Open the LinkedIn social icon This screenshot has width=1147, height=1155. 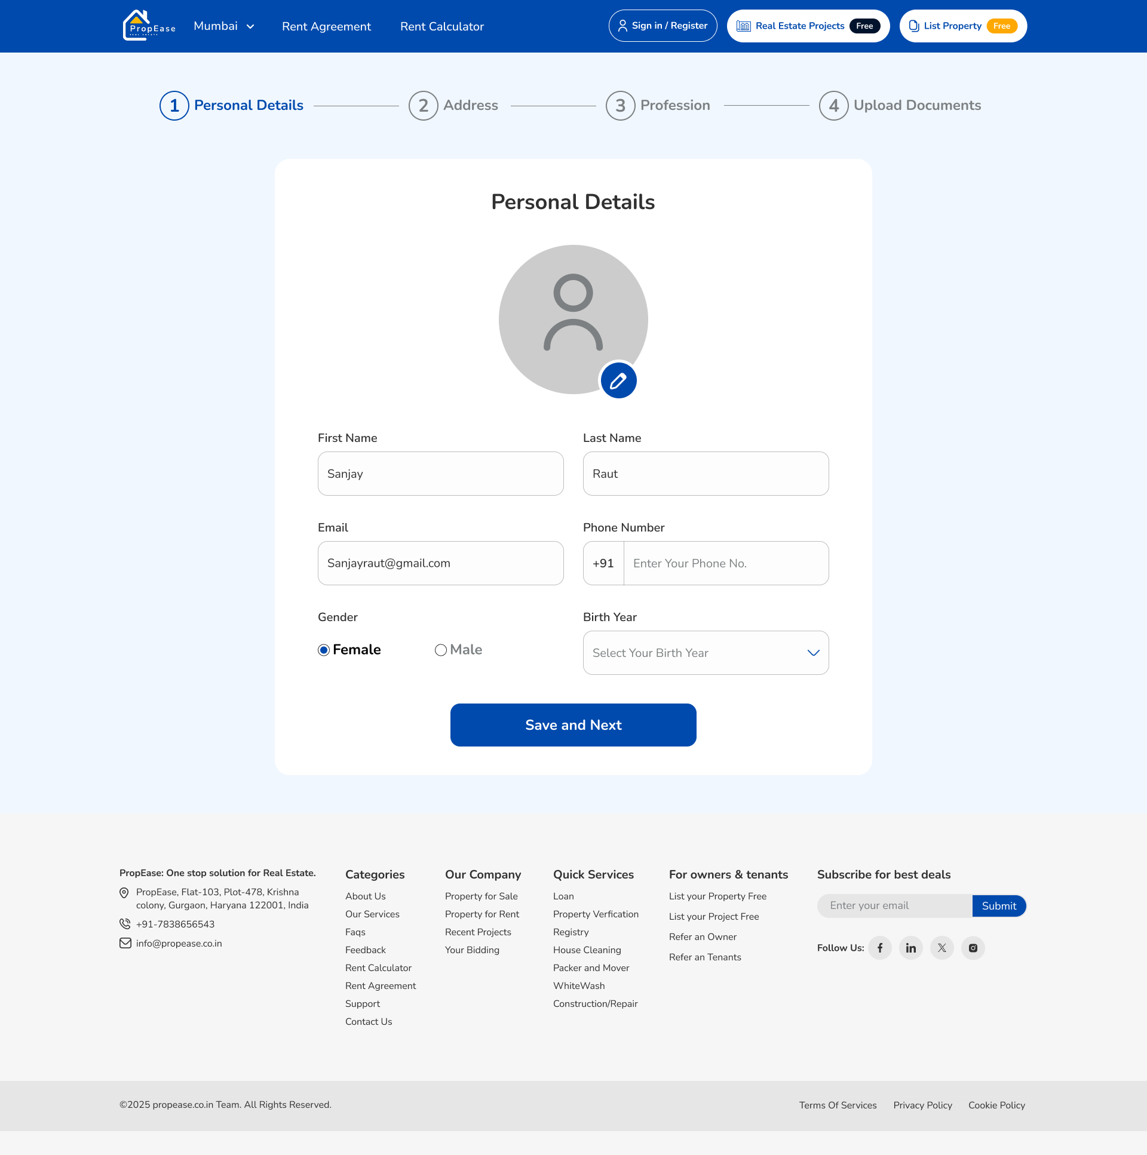pos(911,948)
